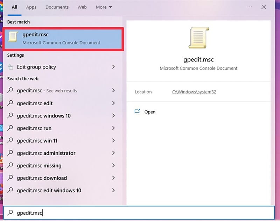This screenshot has width=280, height=221.
Task: Switch to the Documents tab
Action: (57, 7)
